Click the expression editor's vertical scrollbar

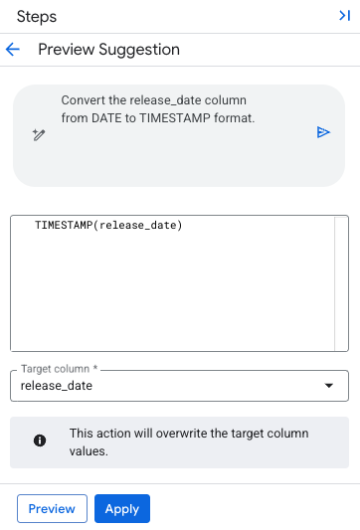[x=341, y=283]
